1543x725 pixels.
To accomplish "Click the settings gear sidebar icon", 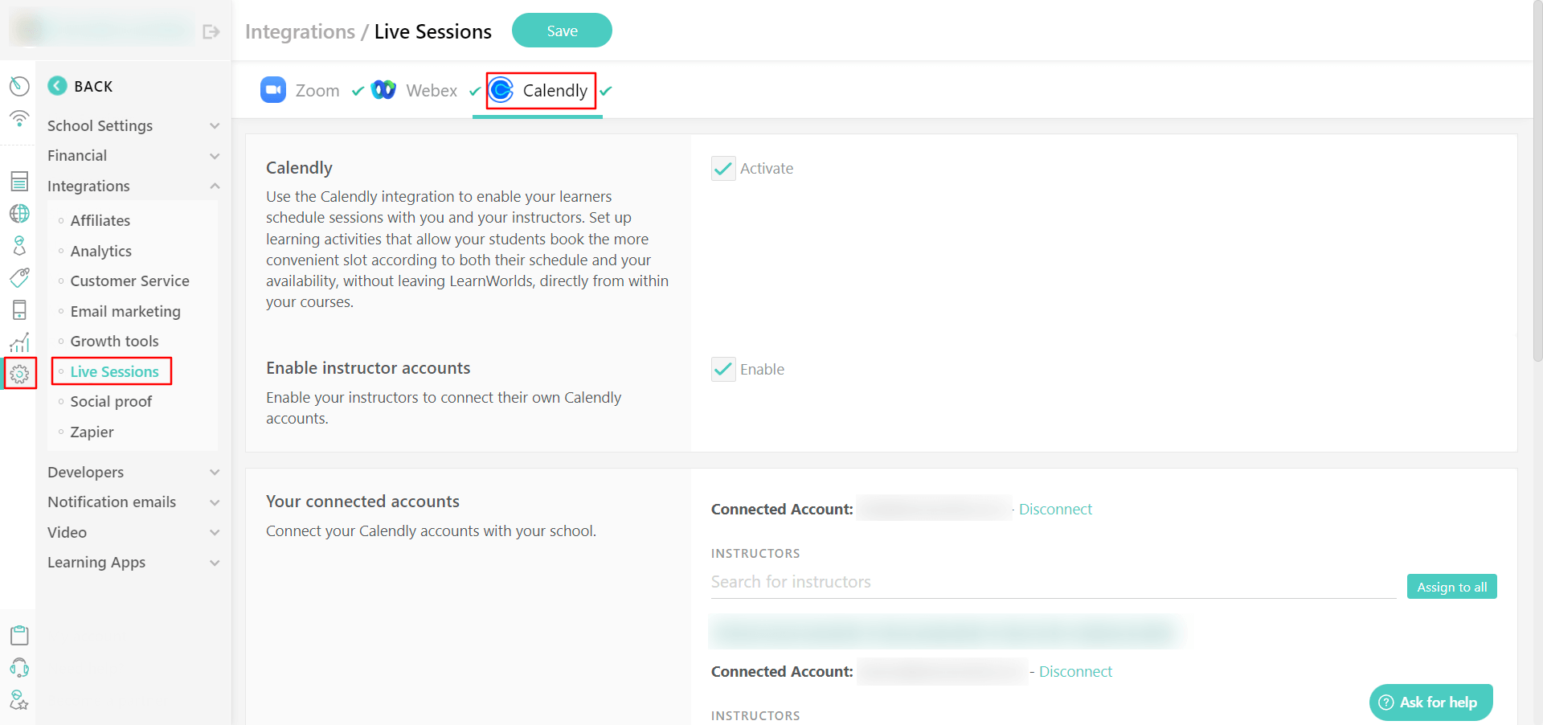I will pyautogui.click(x=19, y=374).
